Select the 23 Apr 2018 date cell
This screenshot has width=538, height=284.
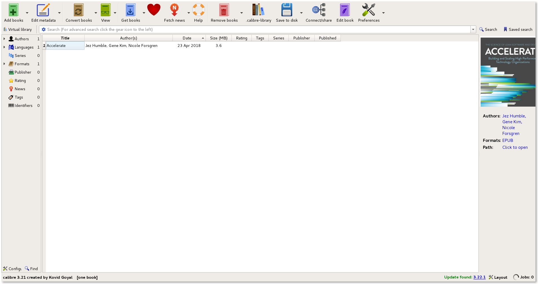pyautogui.click(x=189, y=46)
